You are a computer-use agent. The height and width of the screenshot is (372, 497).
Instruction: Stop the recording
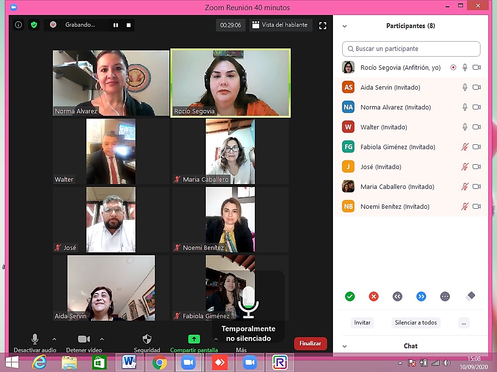coord(129,25)
